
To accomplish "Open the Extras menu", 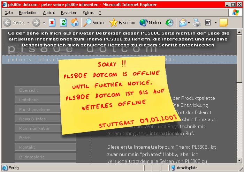I will 88,13.
